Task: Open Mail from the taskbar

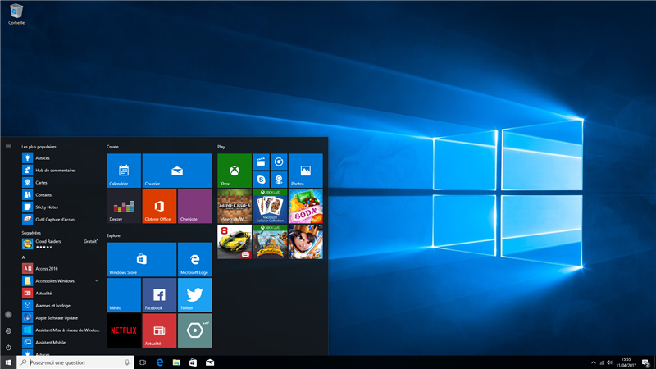Action: pyautogui.click(x=210, y=362)
